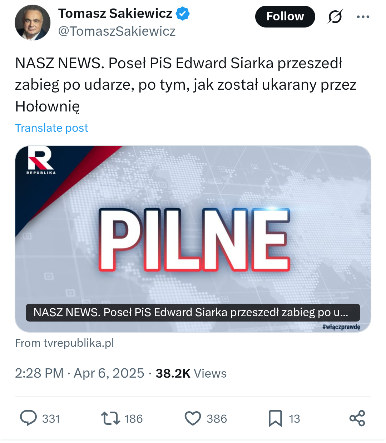Screen dimensions: 386x443
Task: Bookmark this post
Action: [x=275, y=418]
